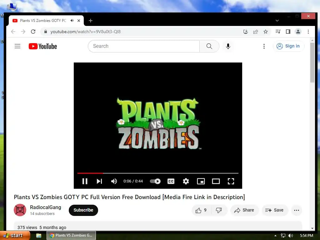Focus the YouTube search box
The height and width of the screenshot is (240, 320).
coord(144,46)
